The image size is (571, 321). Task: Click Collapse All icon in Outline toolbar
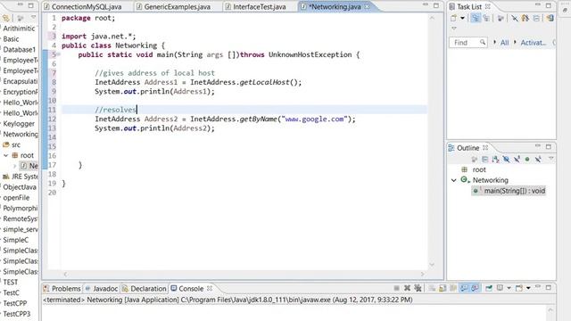coord(484,159)
